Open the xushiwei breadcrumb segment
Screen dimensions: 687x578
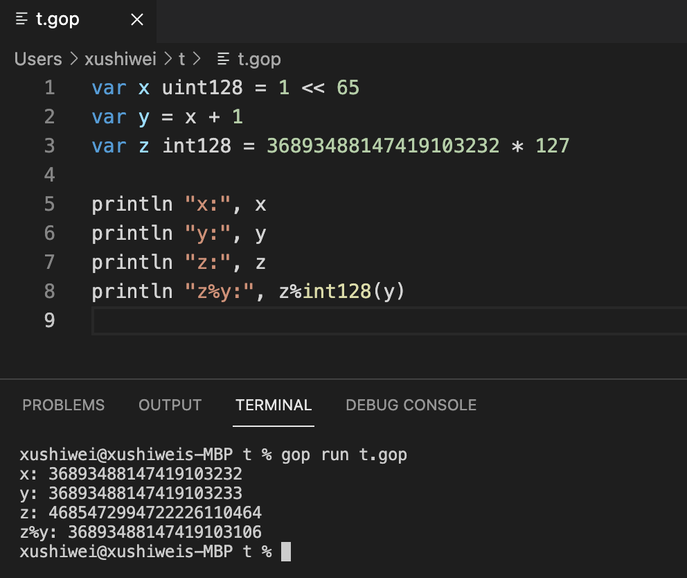click(120, 59)
